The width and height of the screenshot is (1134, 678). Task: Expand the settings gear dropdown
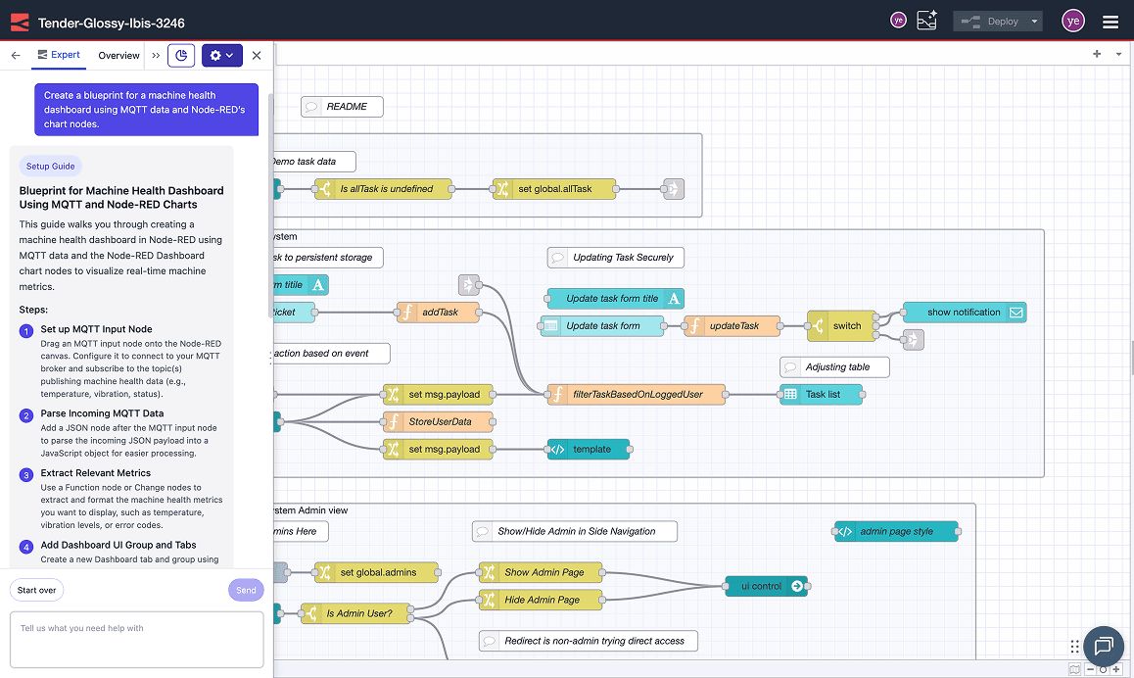222,56
